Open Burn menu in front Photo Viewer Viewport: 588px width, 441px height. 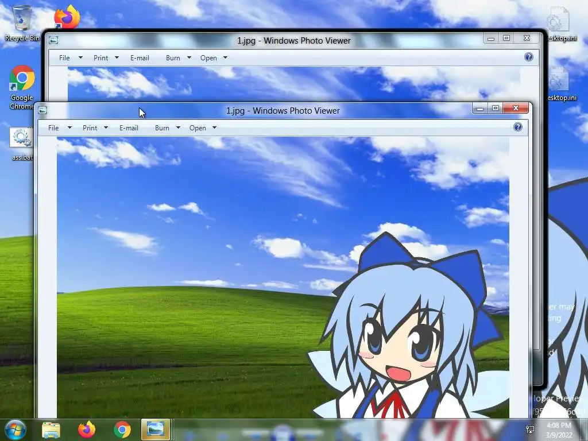click(x=162, y=128)
